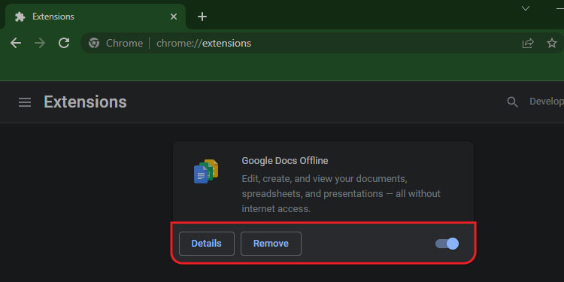Image resolution: width=564 pixels, height=282 pixels.
Task: Share this page via the share icon
Action: [528, 44]
